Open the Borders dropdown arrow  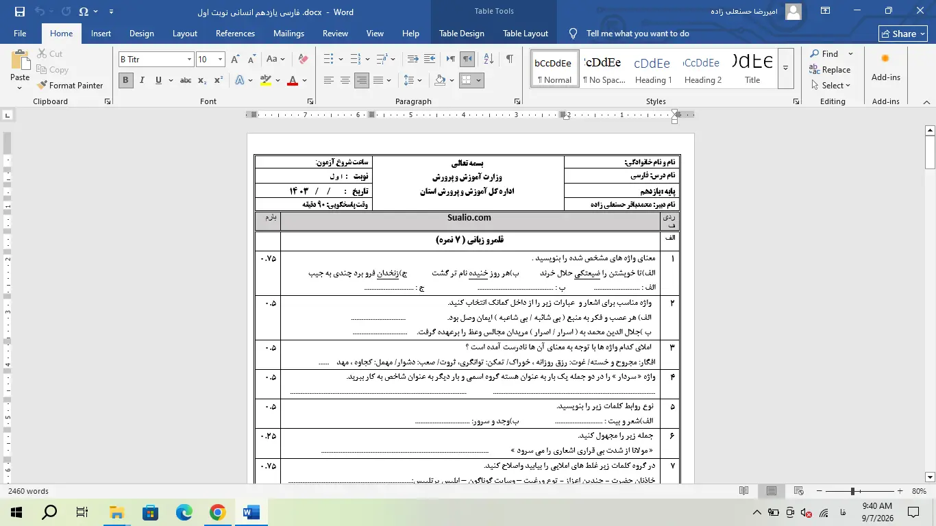click(479, 80)
